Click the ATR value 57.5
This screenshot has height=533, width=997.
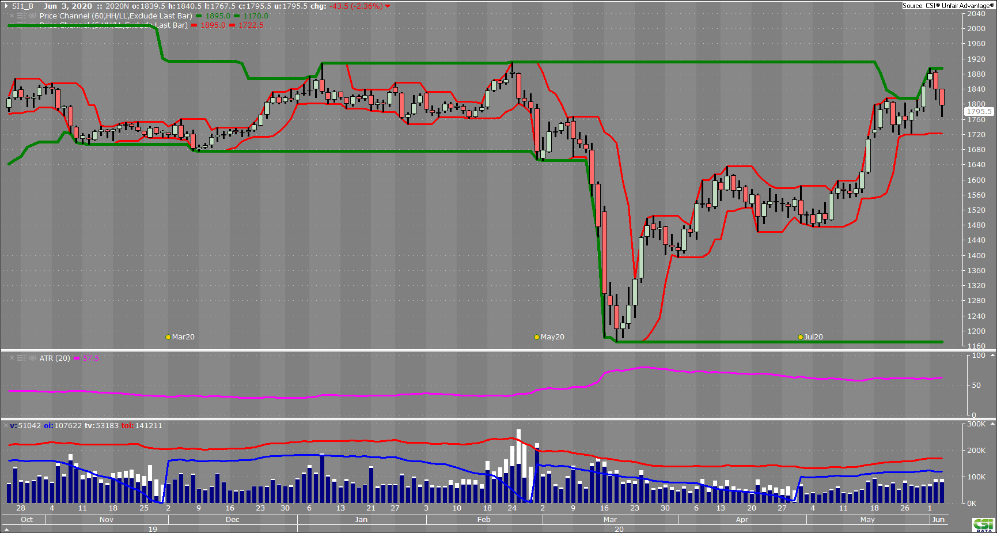tap(91, 358)
